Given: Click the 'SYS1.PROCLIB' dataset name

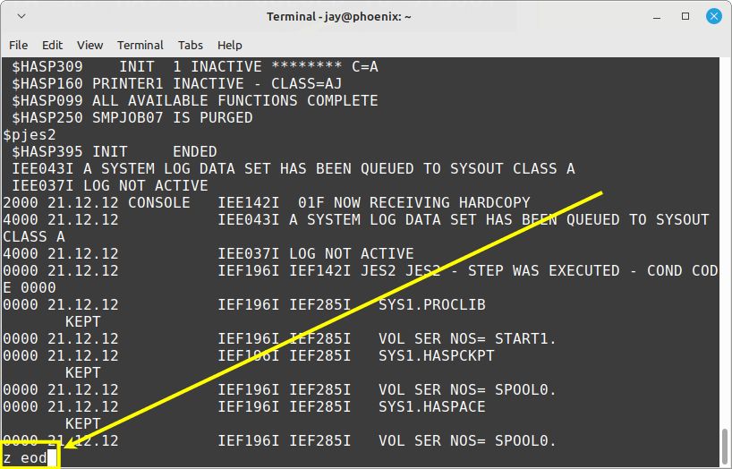Looking at the screenshot, I should (x=432, y=304).
